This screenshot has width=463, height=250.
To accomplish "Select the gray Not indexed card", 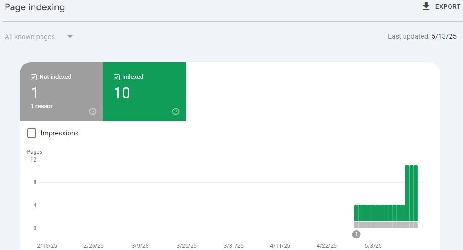I will pos(61,92).
